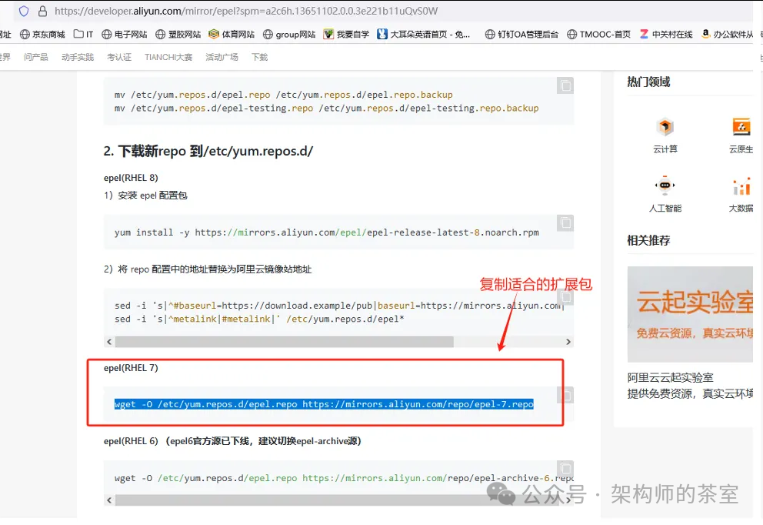This screenshot has height=525, width=763.
Task: Copy the epel-7 wget command via icon
Action: [566, 395]
